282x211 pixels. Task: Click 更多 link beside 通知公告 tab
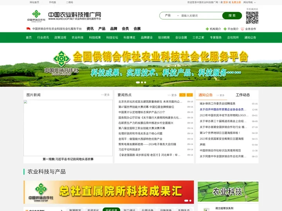click(x=221, y=95)
